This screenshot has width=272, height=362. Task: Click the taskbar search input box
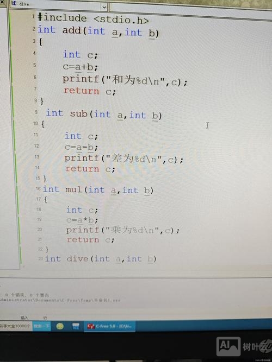pos(16,326)
